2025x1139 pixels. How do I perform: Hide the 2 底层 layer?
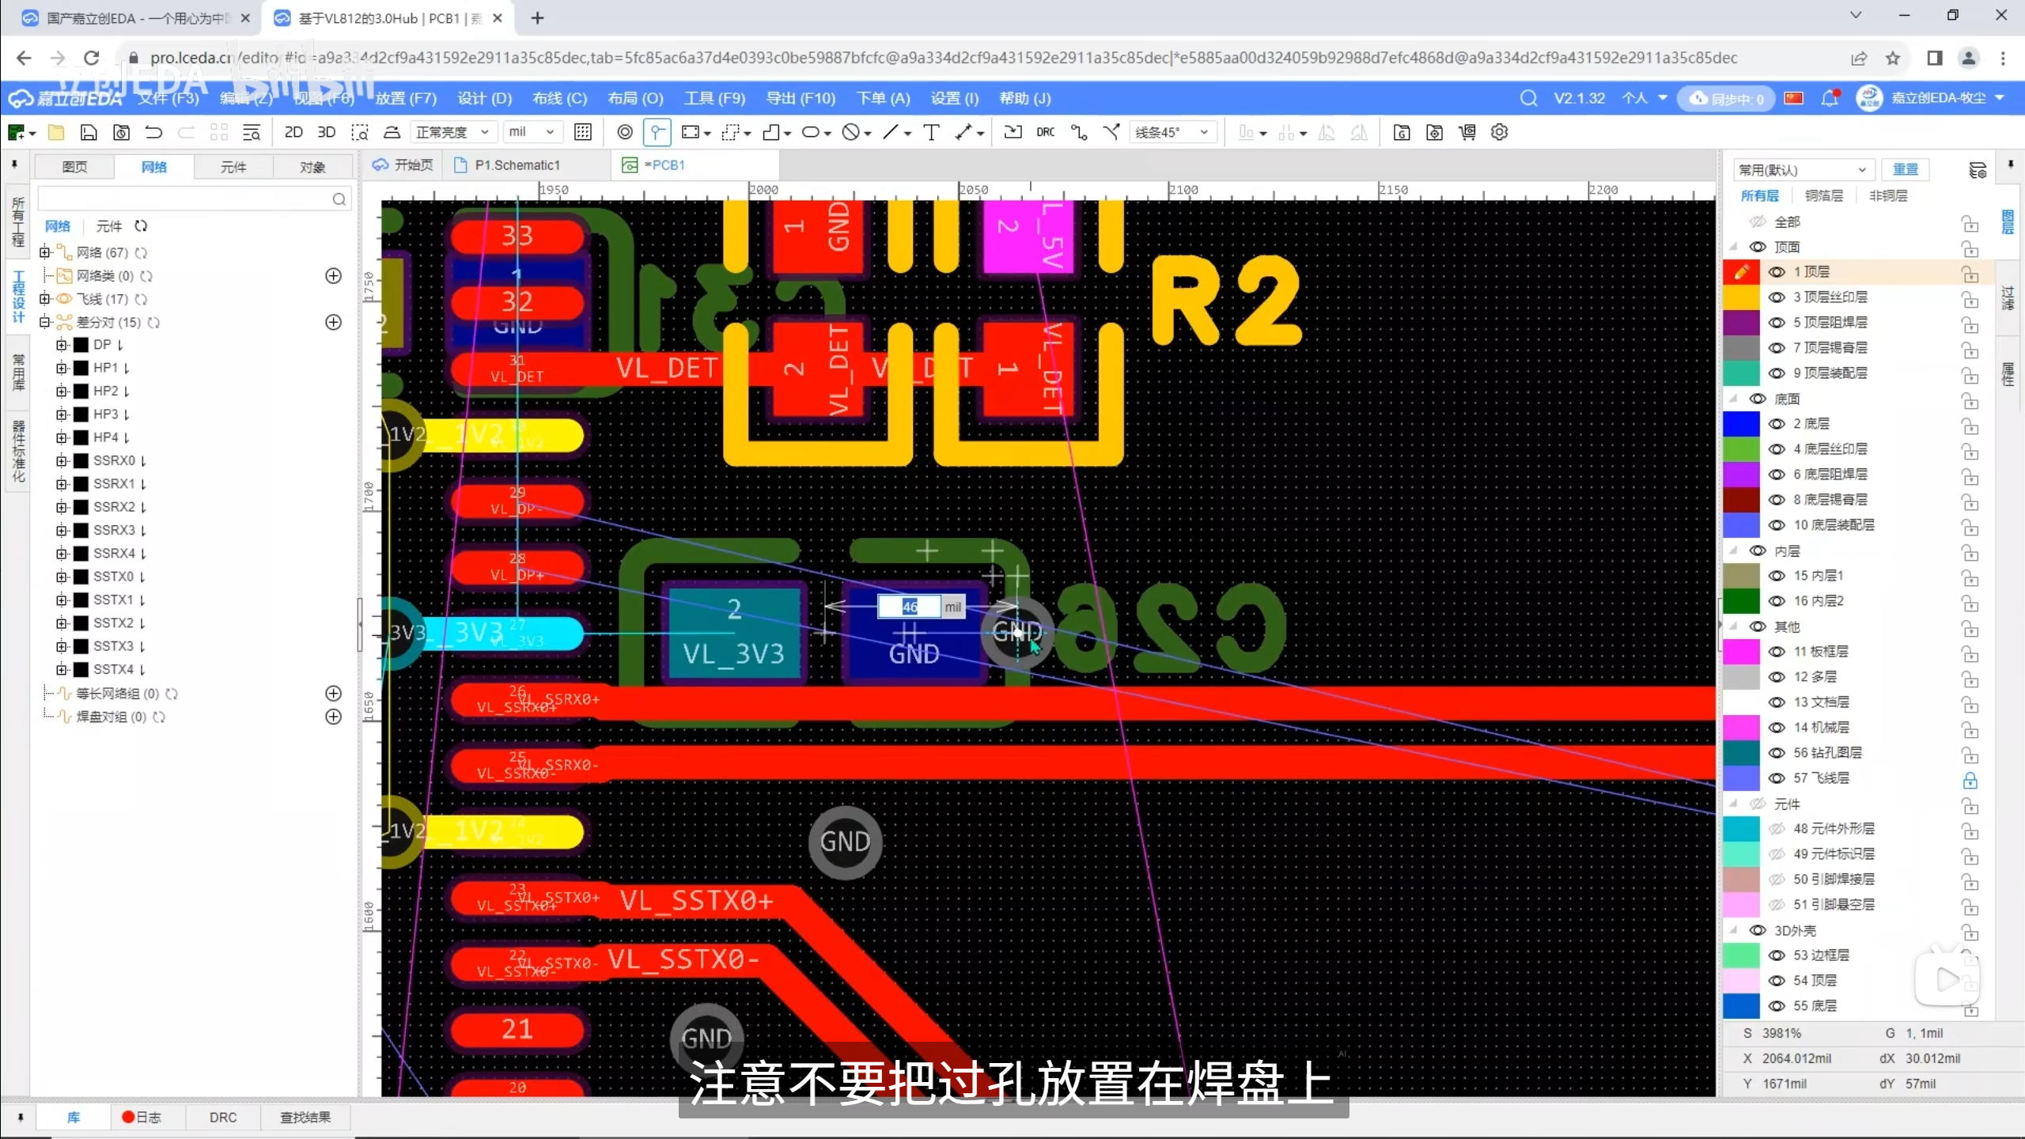click(1777, 424)
